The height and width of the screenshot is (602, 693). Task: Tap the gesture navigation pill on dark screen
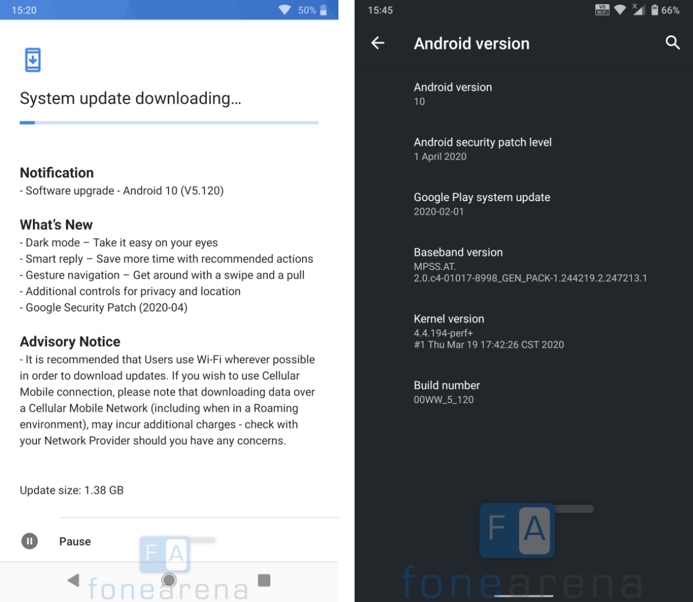[524, 595]
